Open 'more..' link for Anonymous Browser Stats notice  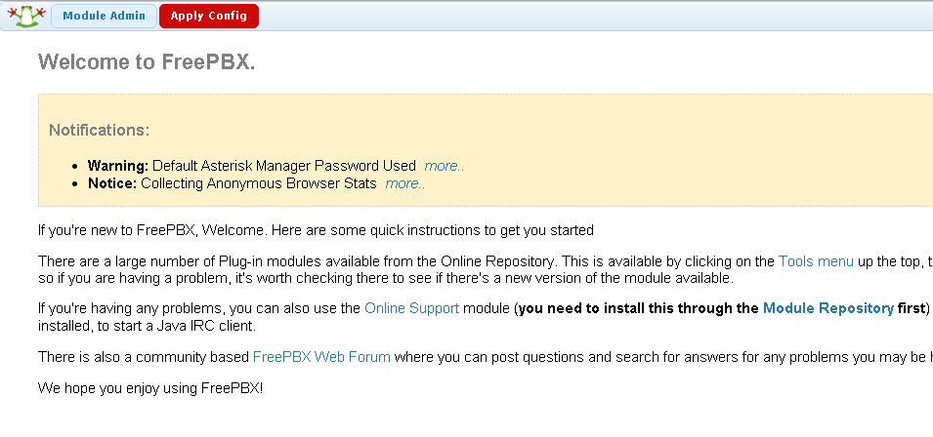405,183
